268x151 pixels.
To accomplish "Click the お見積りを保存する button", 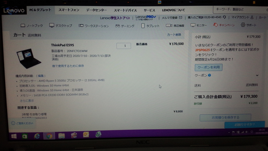I will [x=225, y=117].
